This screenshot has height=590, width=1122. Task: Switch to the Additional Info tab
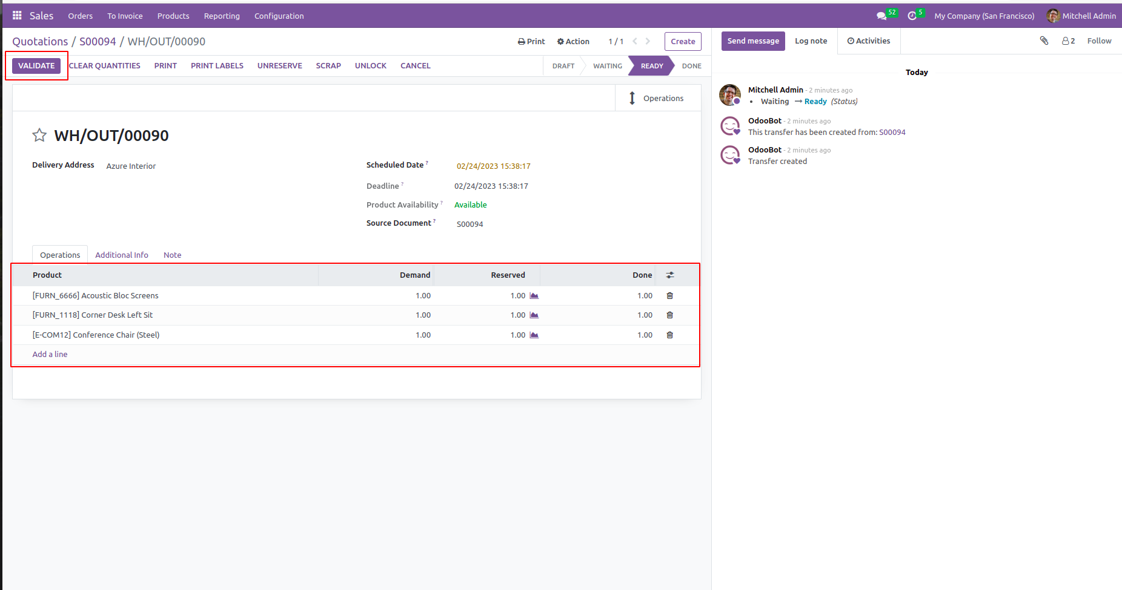pos(122,255)
